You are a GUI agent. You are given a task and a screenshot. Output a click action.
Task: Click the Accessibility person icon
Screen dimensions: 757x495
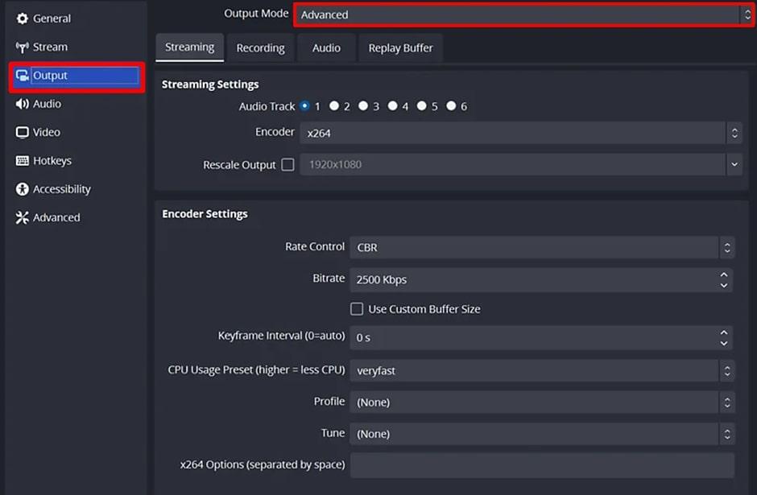22,188
